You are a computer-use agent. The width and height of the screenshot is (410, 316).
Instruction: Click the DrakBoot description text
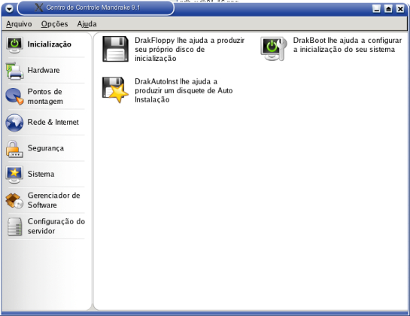348,44
